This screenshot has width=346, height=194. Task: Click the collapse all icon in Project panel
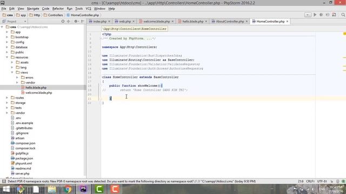(x=69, y=22)
